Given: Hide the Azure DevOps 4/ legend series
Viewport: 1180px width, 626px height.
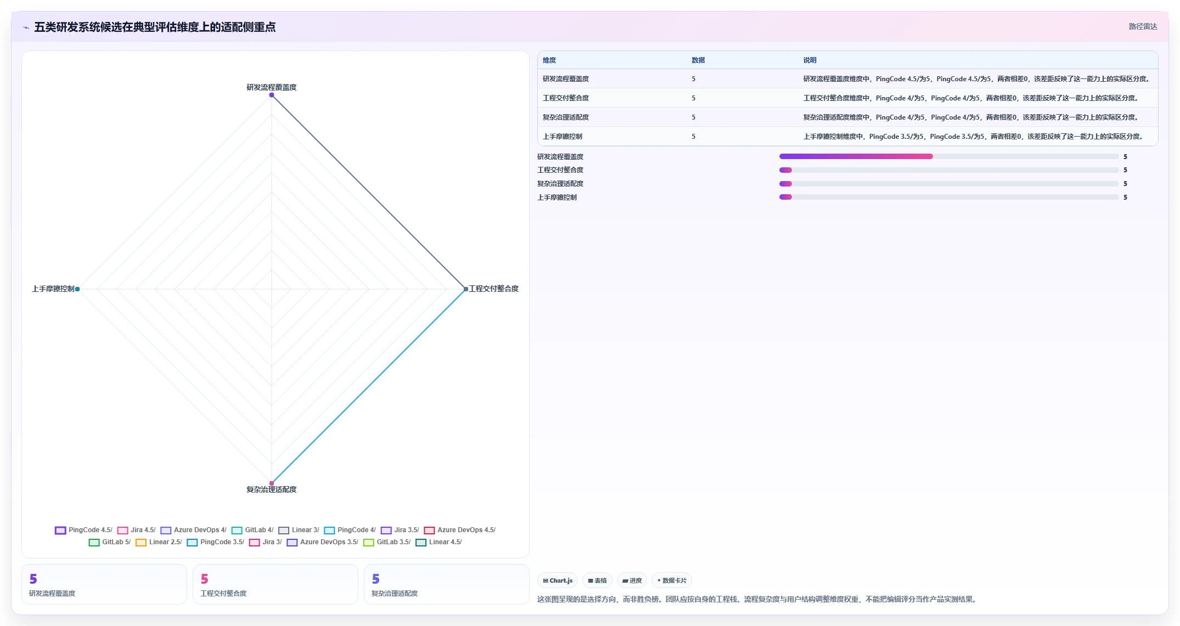Looking at the screenshot, I should coord(193,530).
